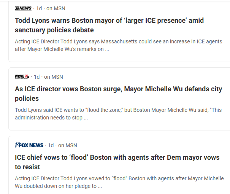The height and width of the screenshot is (194, 230).
Task: Open the Todd Lyons warns Boston mayor headline
Action: (x=109, y=21)
